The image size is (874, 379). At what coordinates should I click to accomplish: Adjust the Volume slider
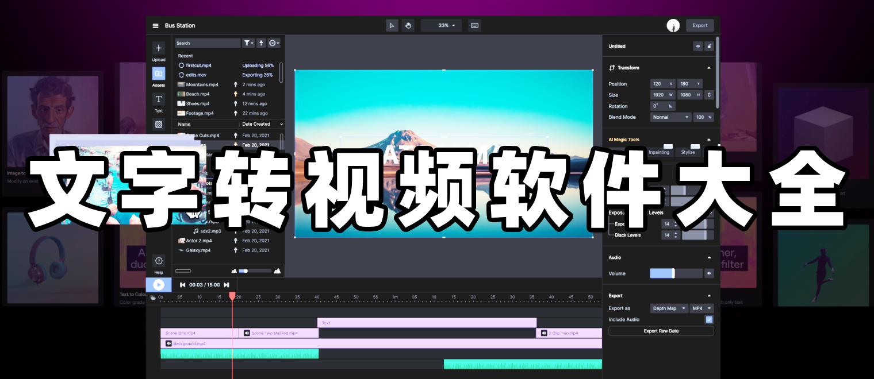click(x=673, y=273)
